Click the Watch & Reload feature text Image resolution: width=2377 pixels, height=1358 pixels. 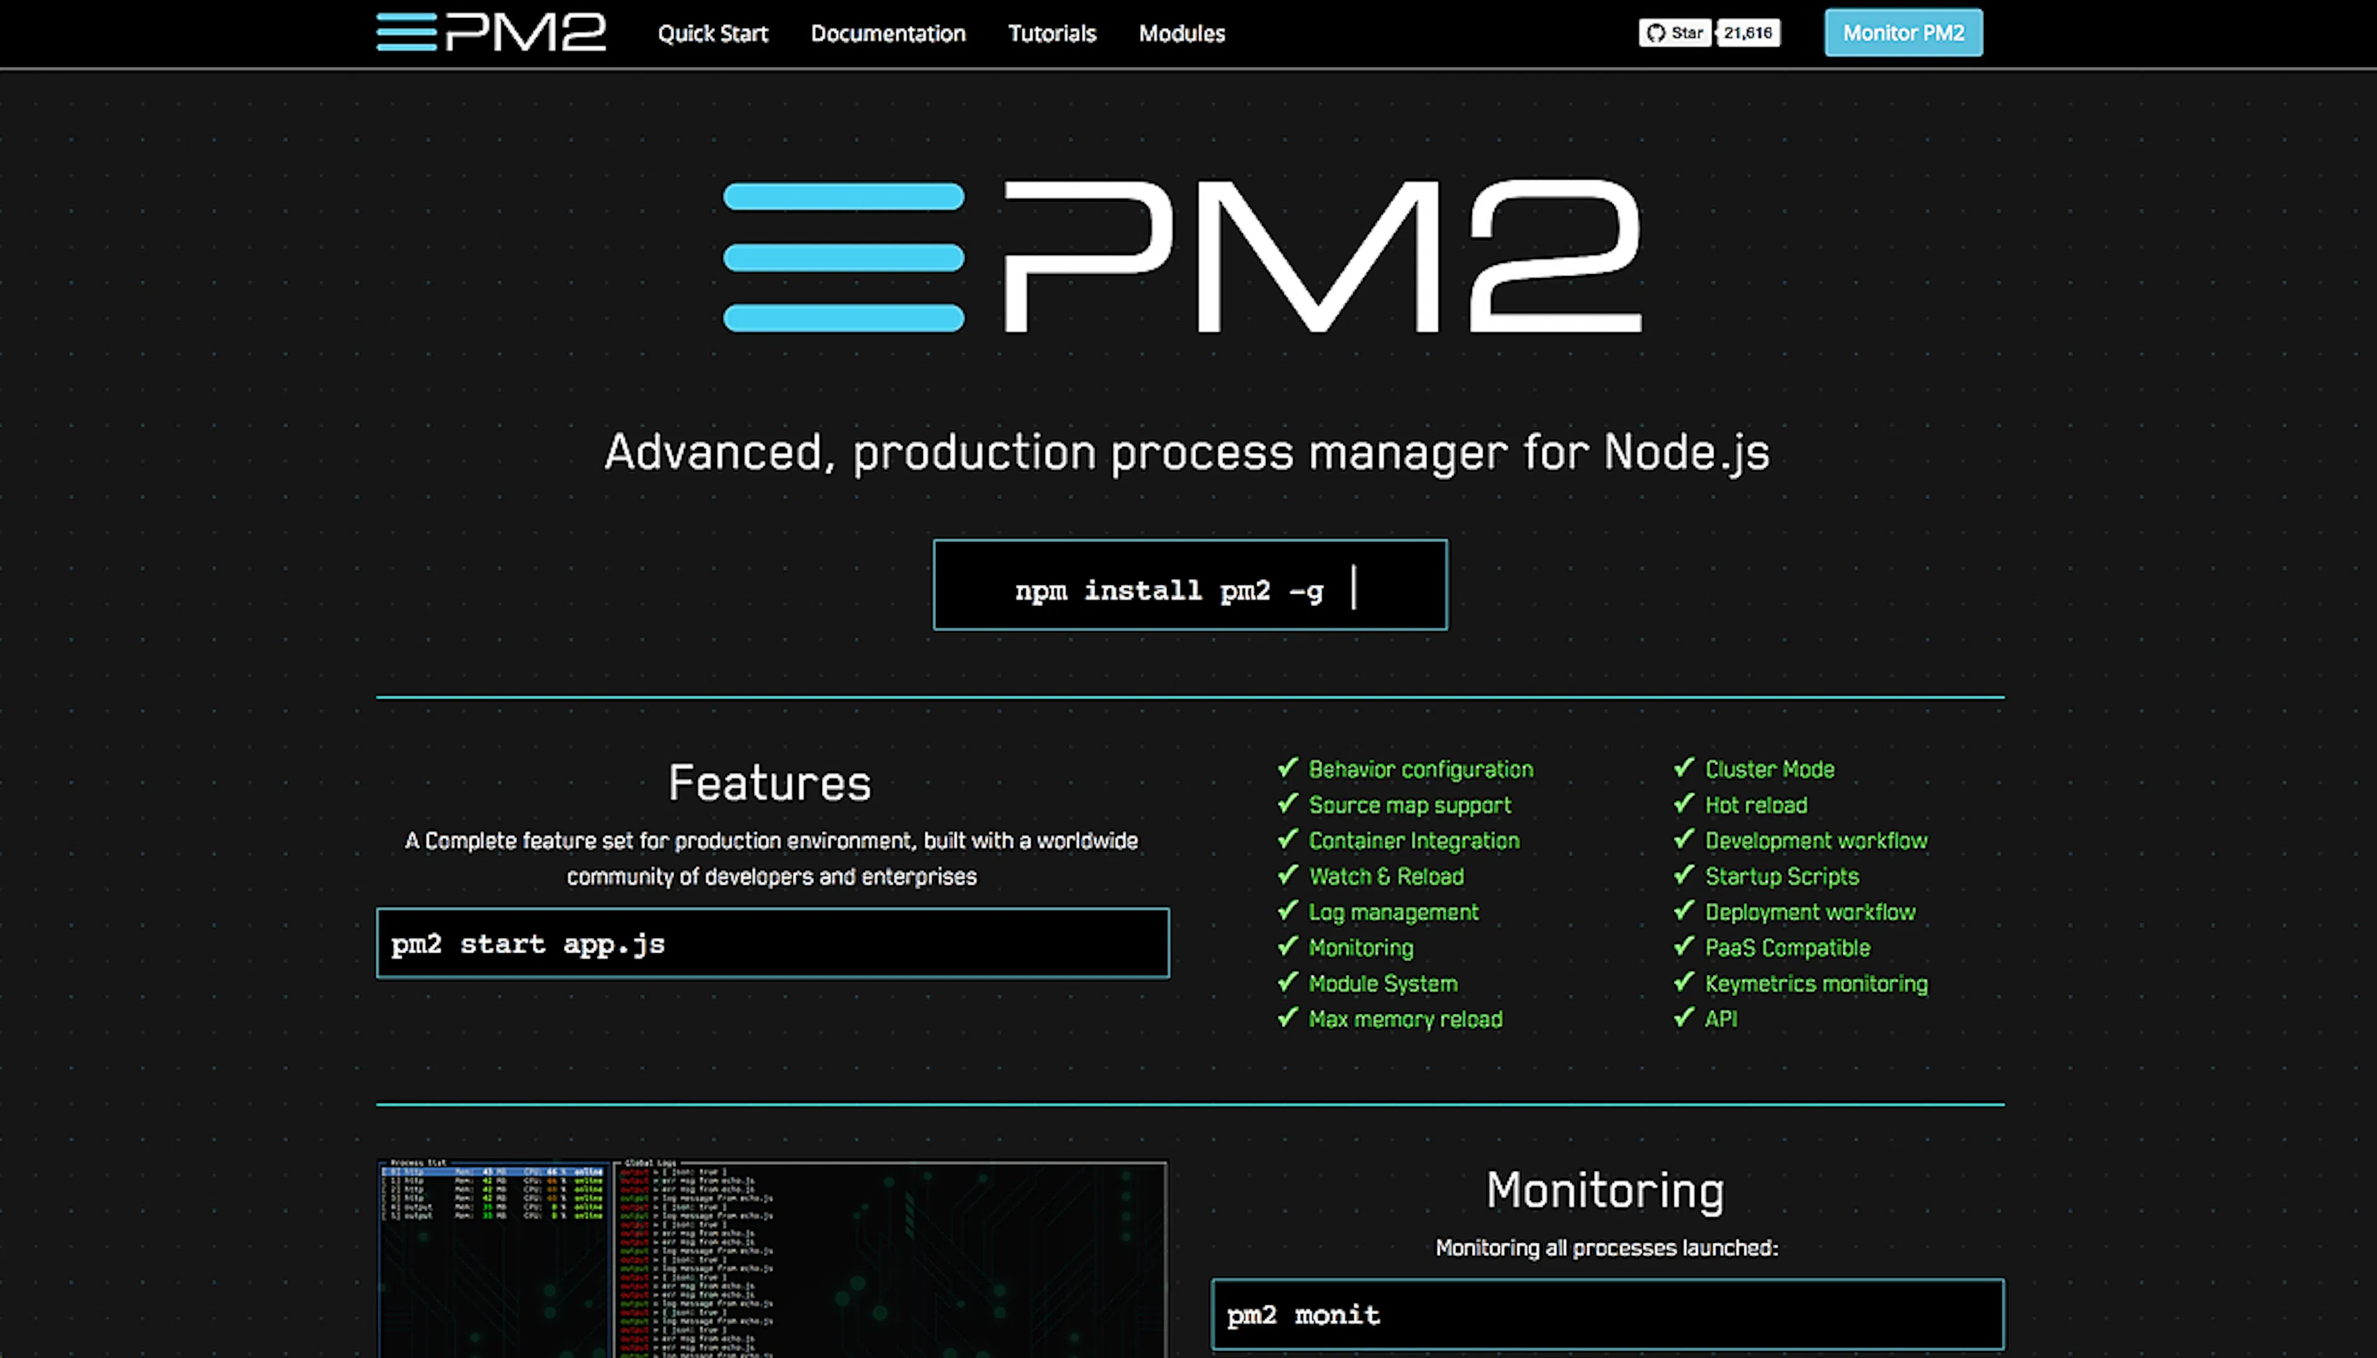[1387, 876]
